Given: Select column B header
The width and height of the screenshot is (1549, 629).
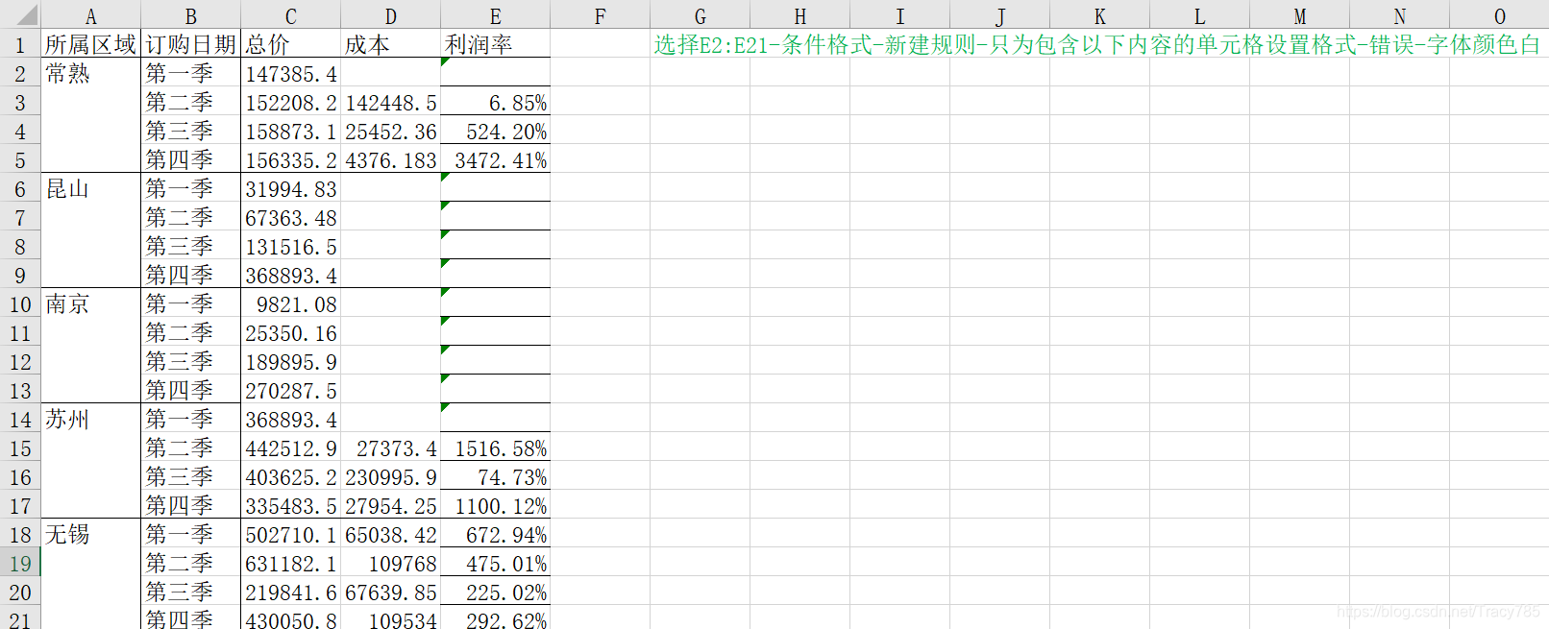Looking at the screenshot, I should pos(190,14).
